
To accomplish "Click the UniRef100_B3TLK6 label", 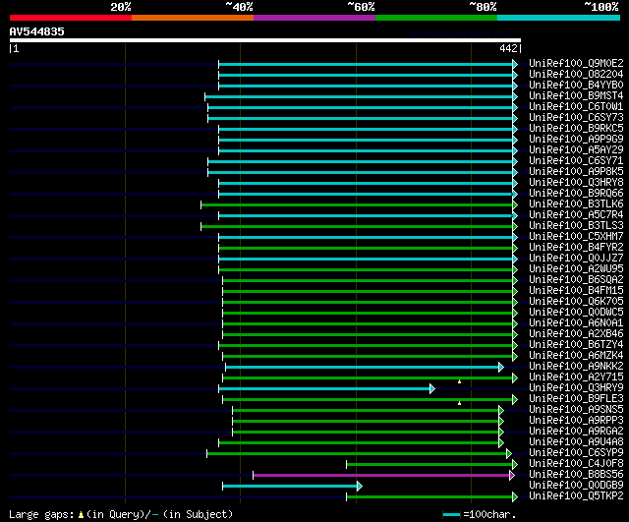I will click(x=576, y=204).
